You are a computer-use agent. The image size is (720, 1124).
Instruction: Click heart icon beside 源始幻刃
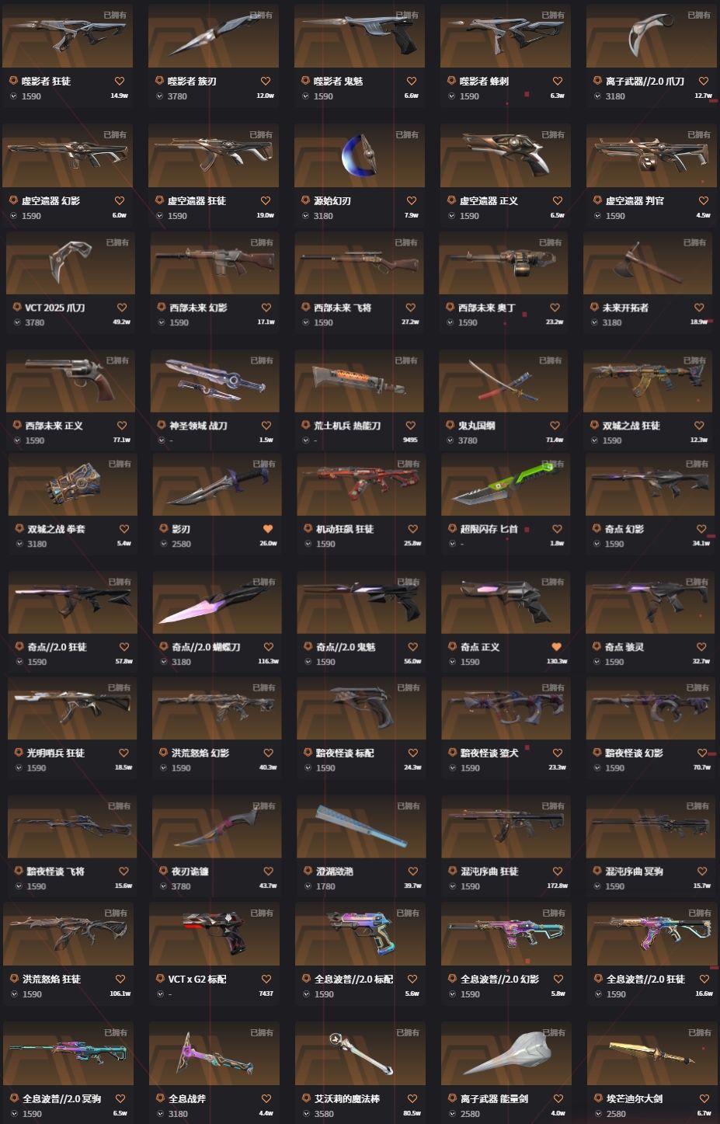(x=412, y=200)
